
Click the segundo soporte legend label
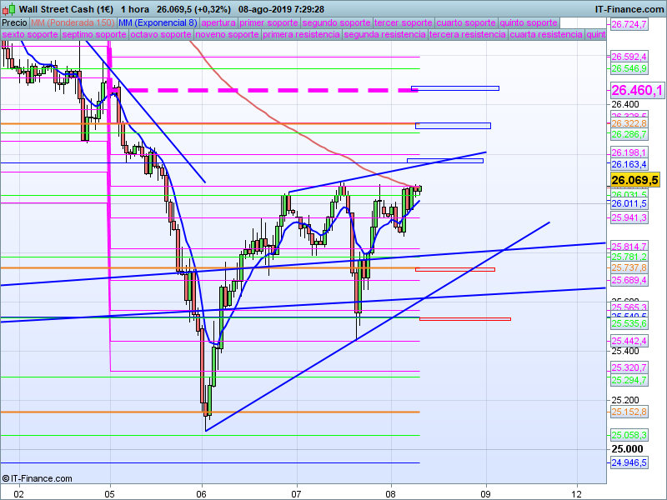tap(336, 23)
